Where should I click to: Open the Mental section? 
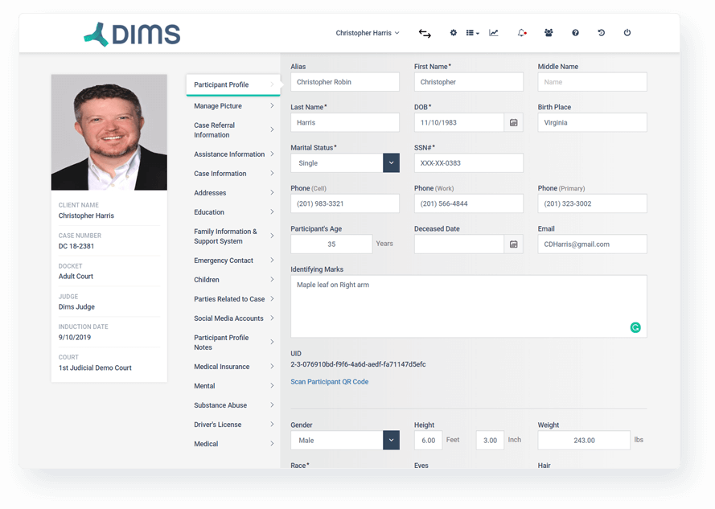[x=233, y=386]
